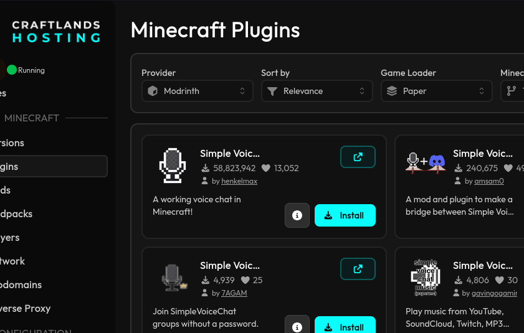
Task: Click the green Running status indicator
Action: point(12,70)
